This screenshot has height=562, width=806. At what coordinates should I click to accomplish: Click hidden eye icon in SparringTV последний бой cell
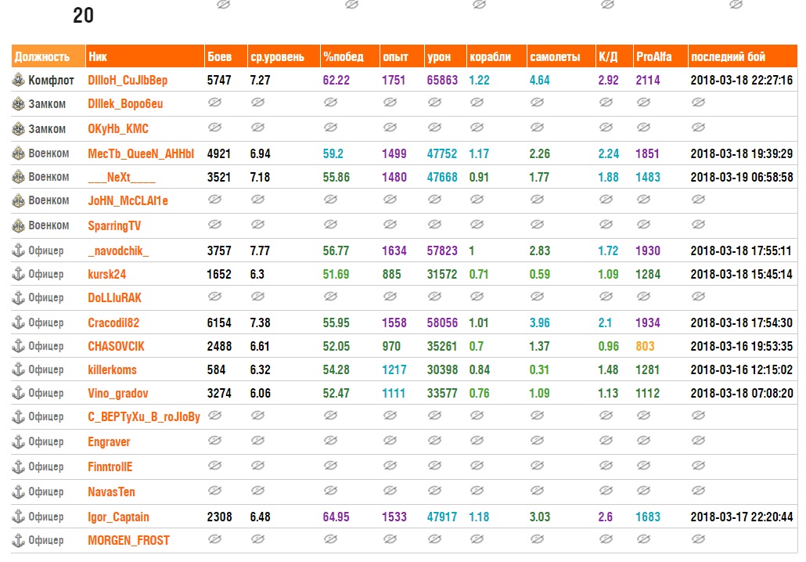pyautogui.click(x=698, y=224)
